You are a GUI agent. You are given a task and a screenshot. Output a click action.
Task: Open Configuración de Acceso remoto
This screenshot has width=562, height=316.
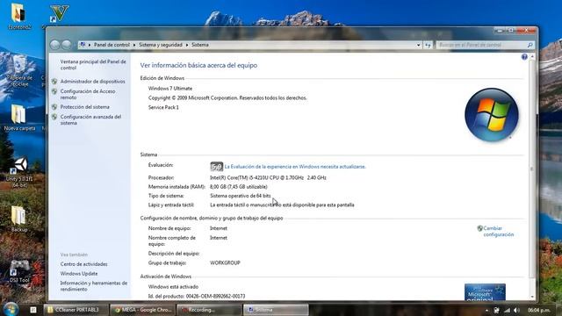(88, 94)
